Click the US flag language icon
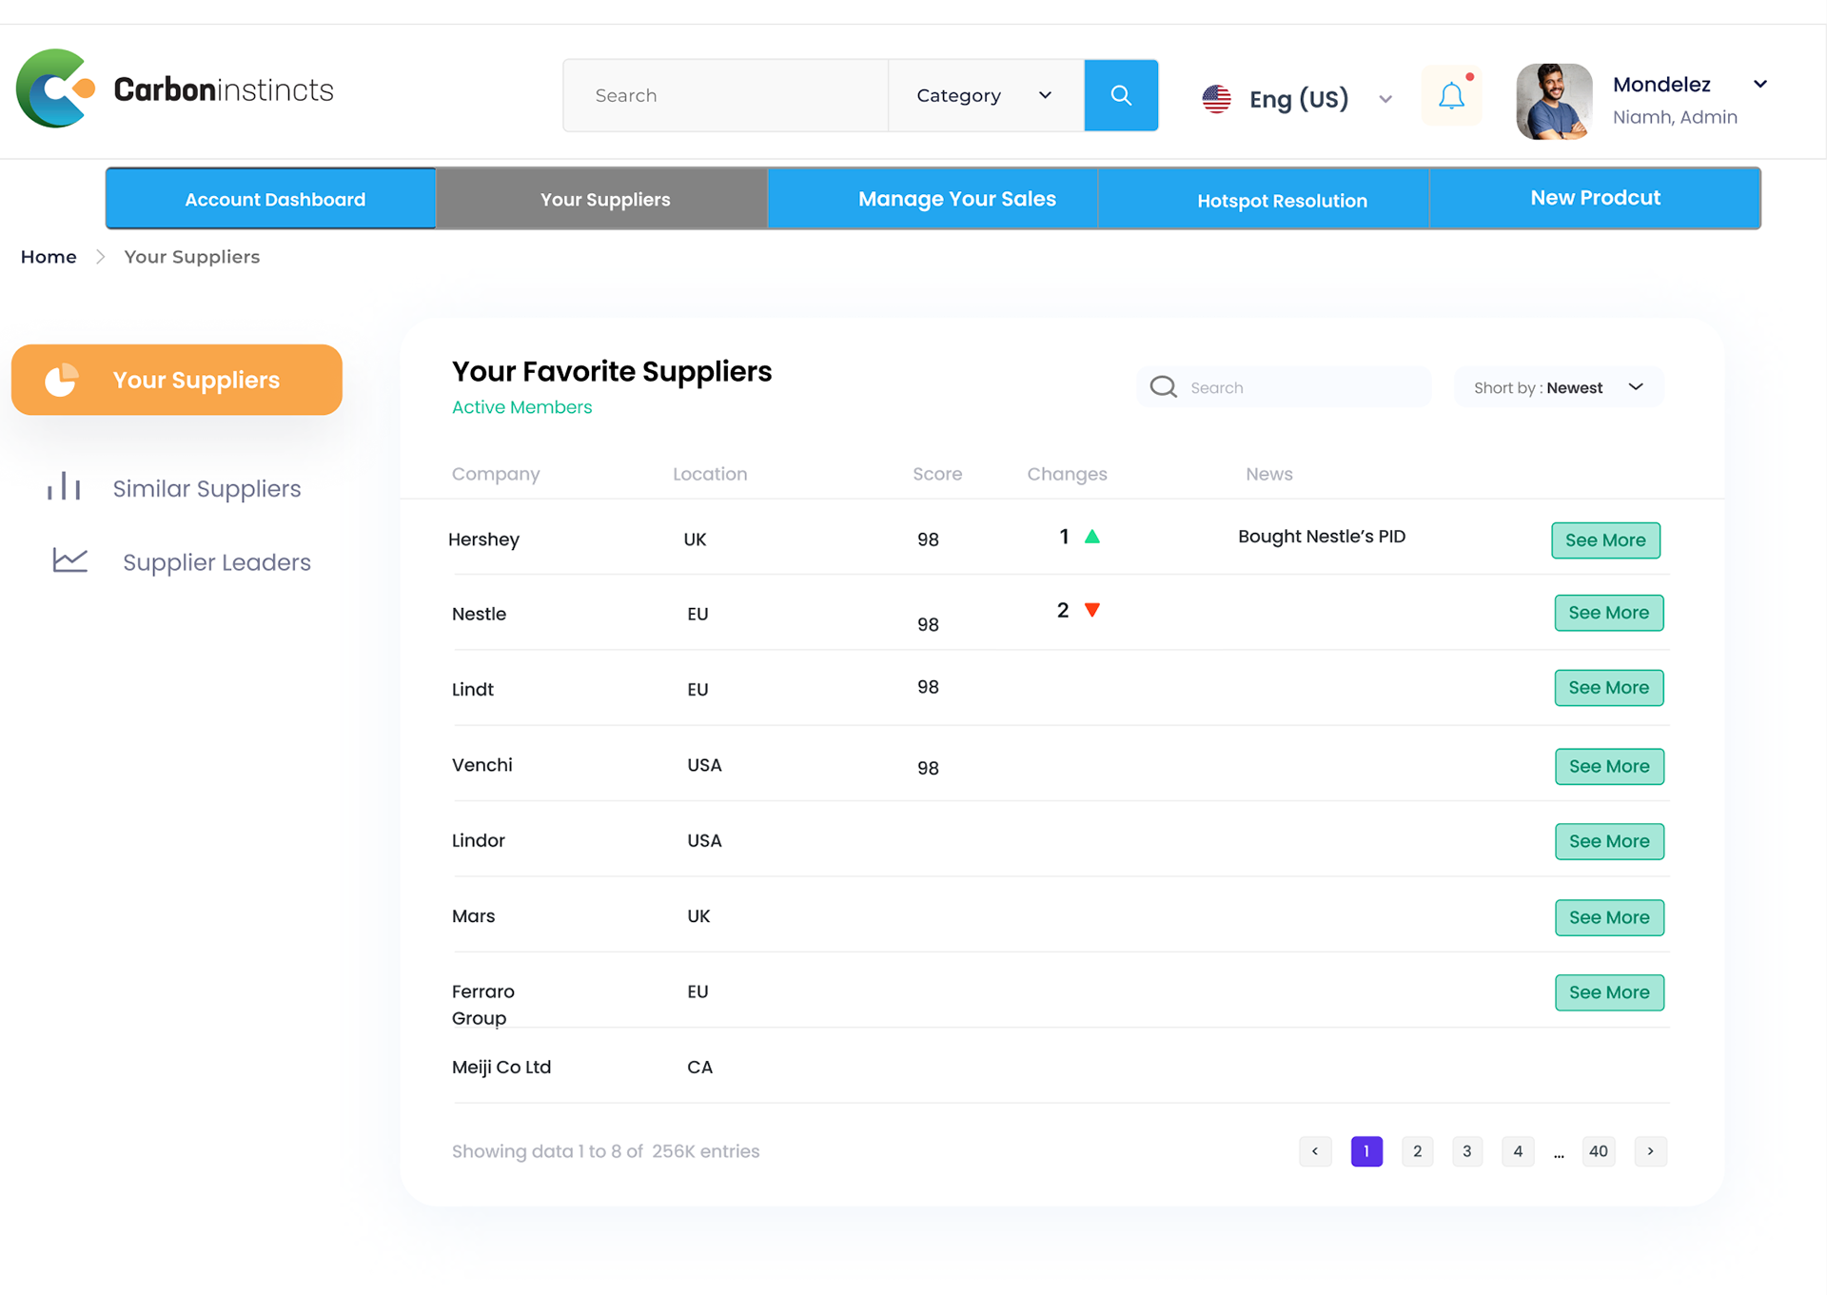 point(1216,99)
